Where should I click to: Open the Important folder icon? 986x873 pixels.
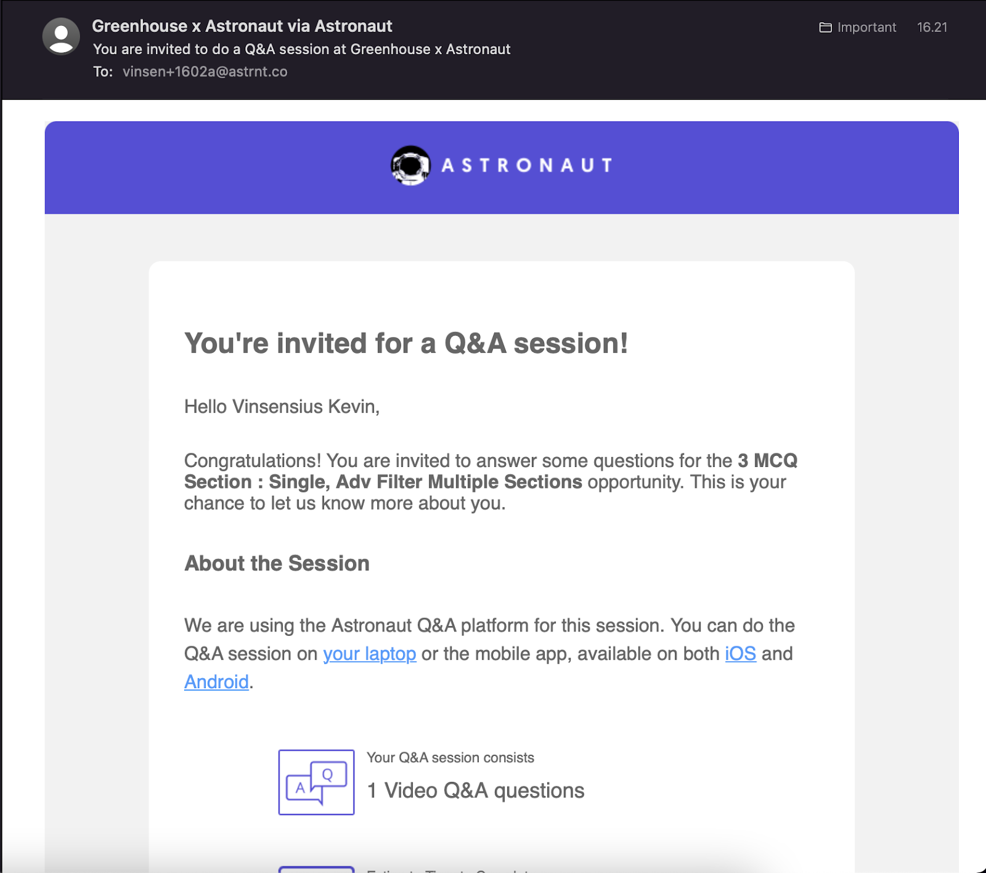(825, 28)
